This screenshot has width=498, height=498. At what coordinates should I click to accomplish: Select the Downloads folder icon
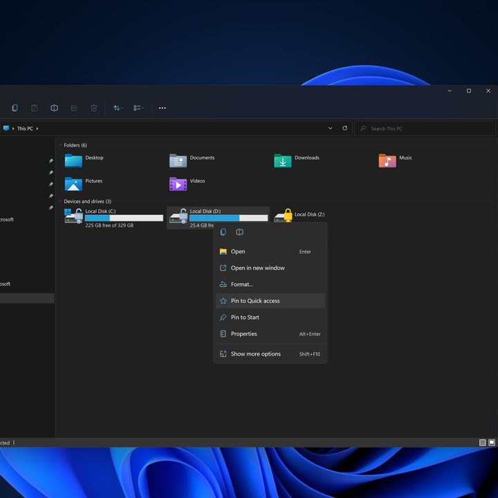(283, 160)
